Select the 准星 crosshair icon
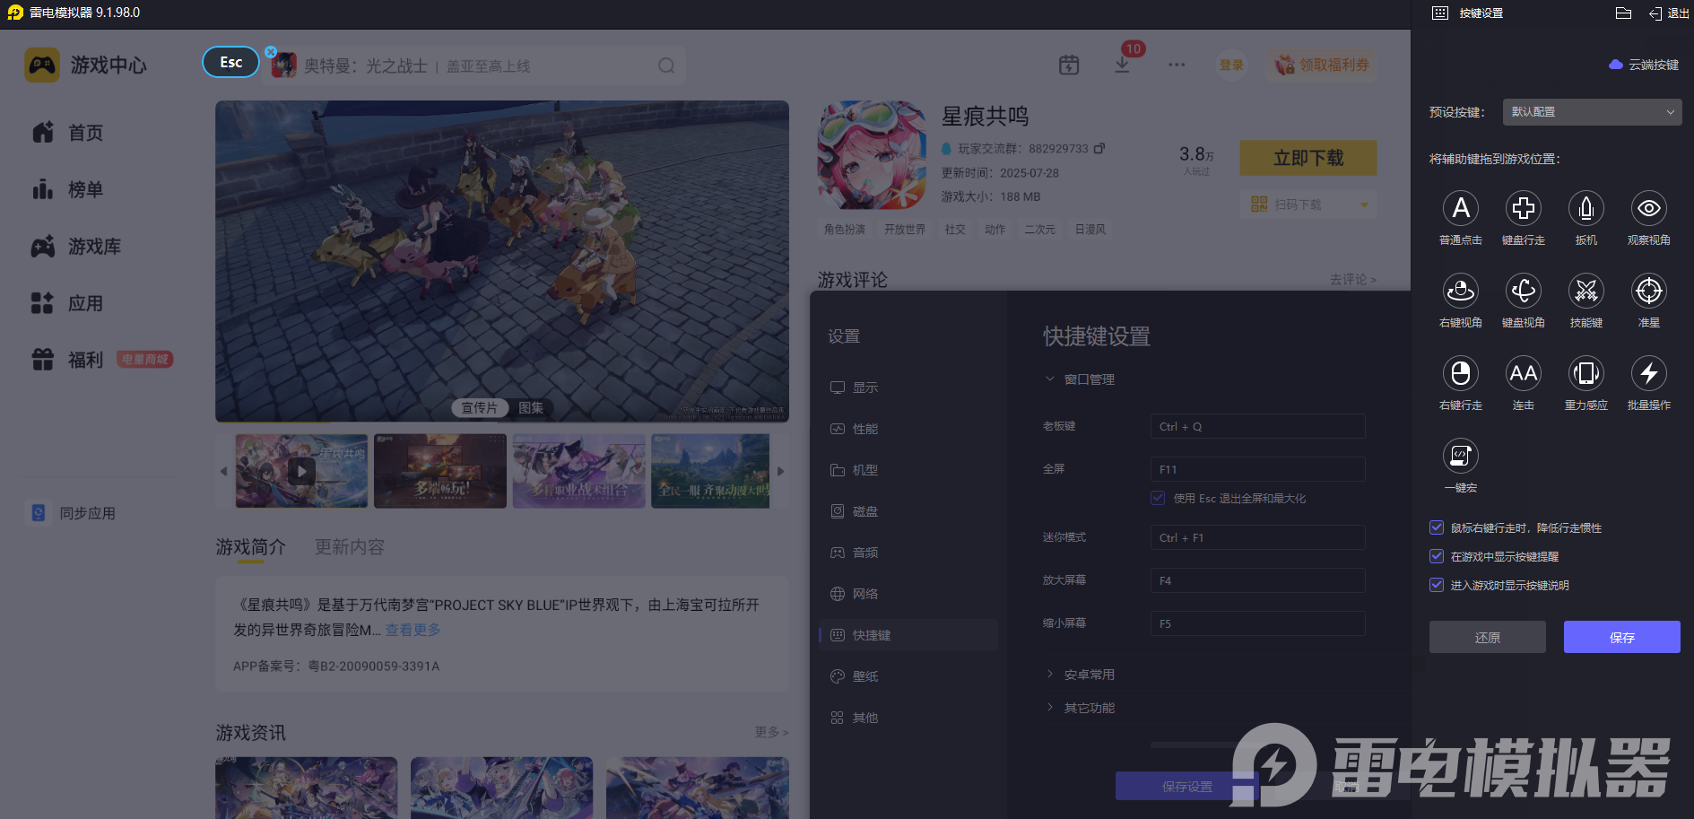The height and width of the screenshot is (819, 1694). pos(1649,291)
